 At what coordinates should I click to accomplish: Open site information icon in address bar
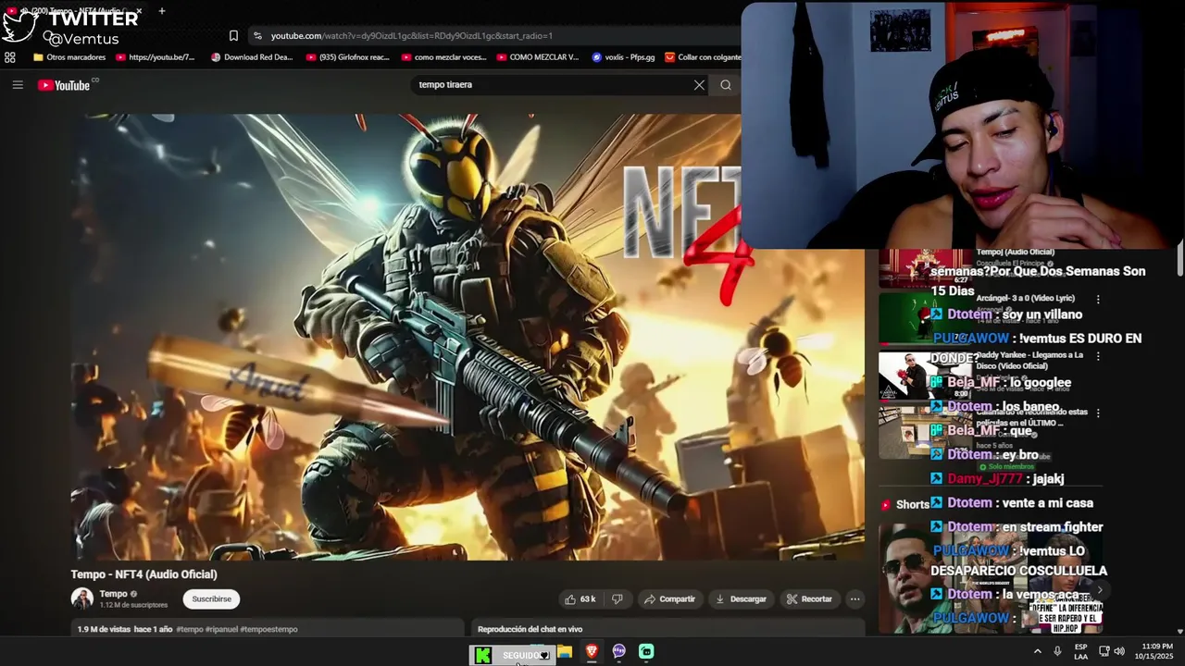click(258, 35)
